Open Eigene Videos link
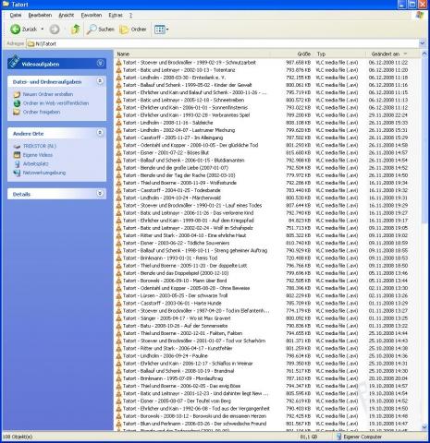Viewport: 430px width, 443px height. pyautogui.click(x=38, y=155)
